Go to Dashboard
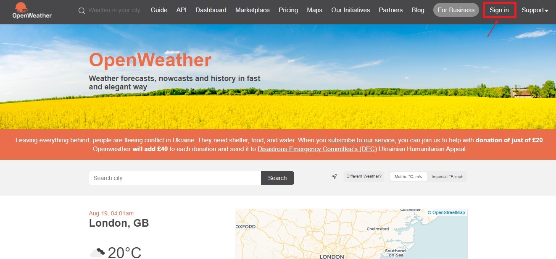 pos(211,10)
